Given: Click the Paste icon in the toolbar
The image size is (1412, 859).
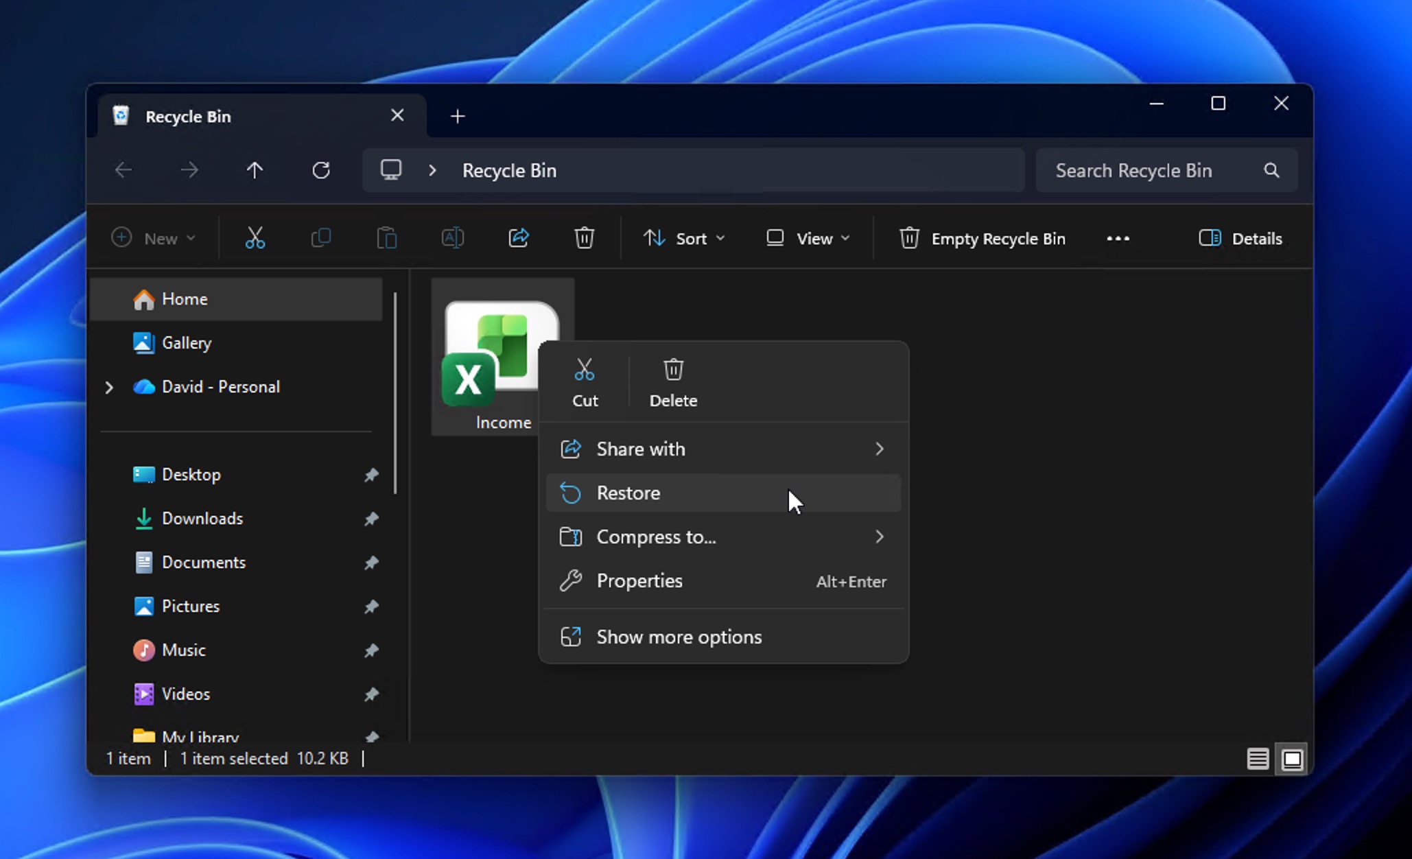Looking at the screenshot, I should [x=386, y=238].
